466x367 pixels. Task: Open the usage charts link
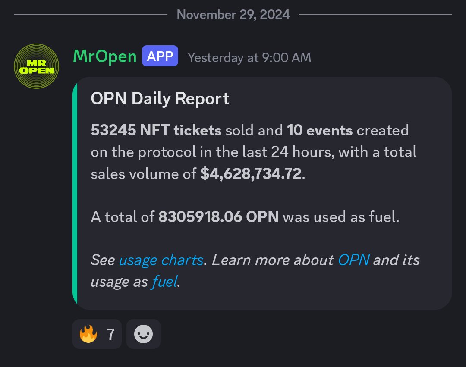coord(161,260)
